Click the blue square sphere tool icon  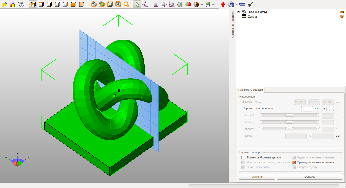click(x=231, y=4)
